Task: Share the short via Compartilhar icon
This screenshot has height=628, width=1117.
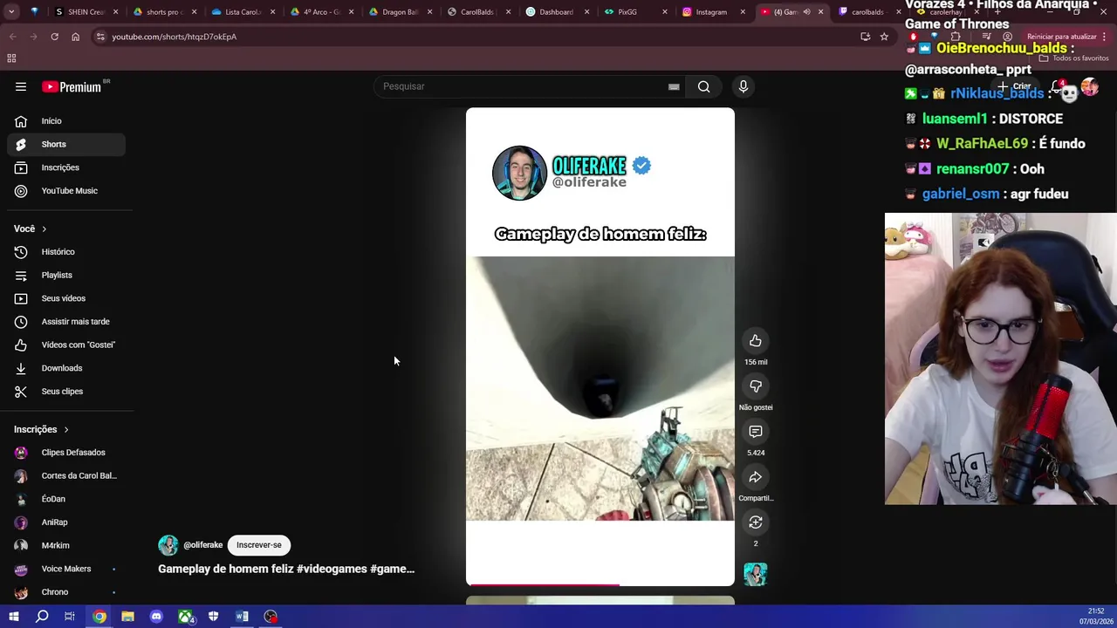Action: pyautogui.click(x=756, y=477)
